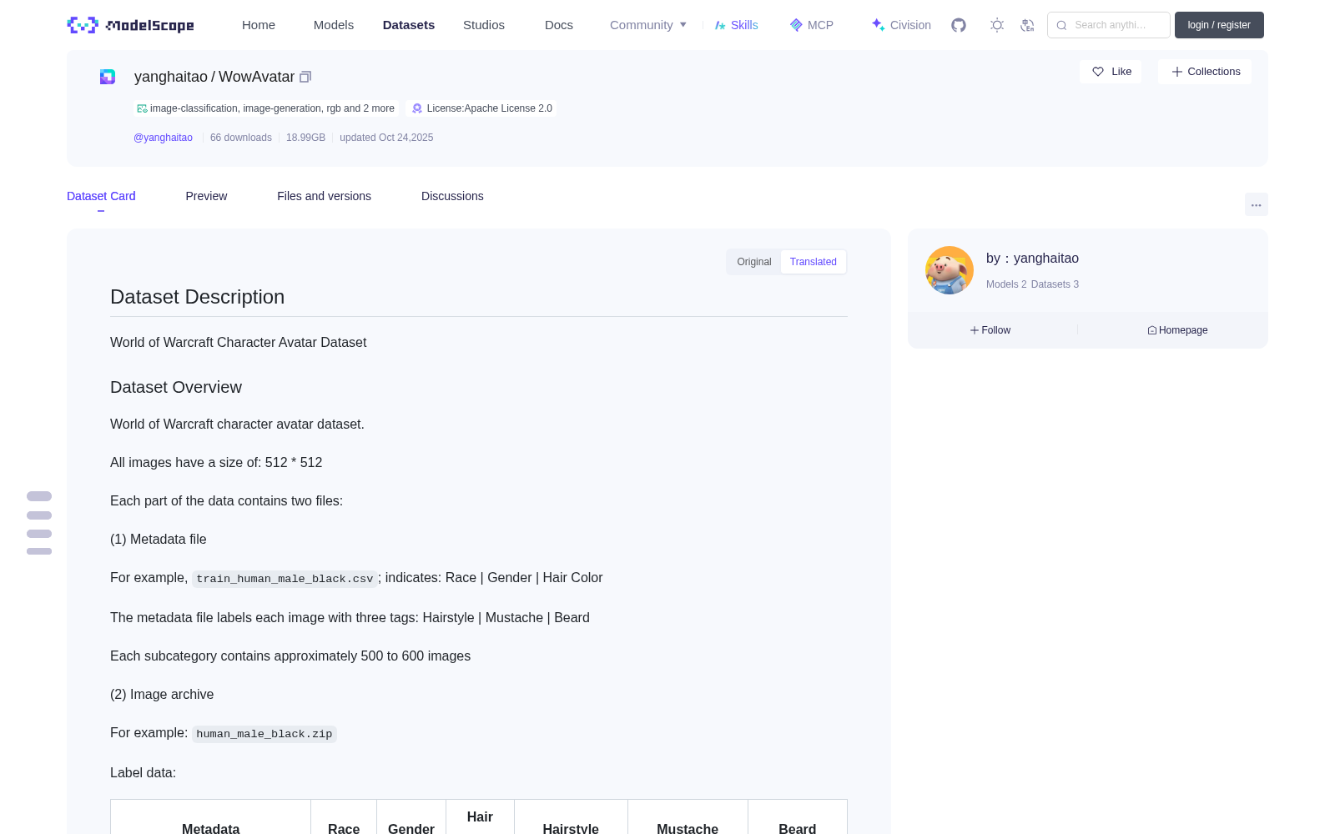The image size is (1335, 834).
Task: Open the Docs section
Action: [x=559, y=25]
